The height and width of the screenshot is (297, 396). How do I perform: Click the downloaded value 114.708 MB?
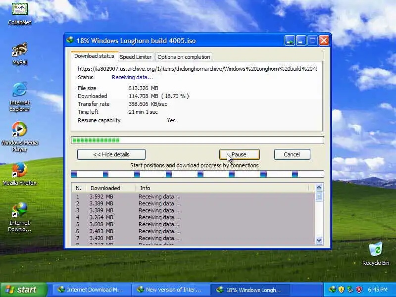(143, 96)
